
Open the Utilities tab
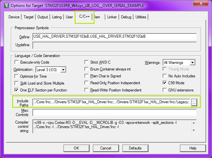(x=141, y=17)
